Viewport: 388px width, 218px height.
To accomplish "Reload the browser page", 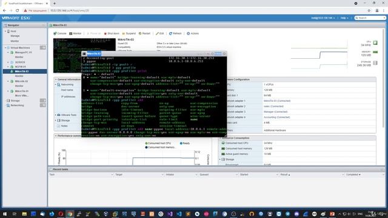I will [x=18, y=11].
